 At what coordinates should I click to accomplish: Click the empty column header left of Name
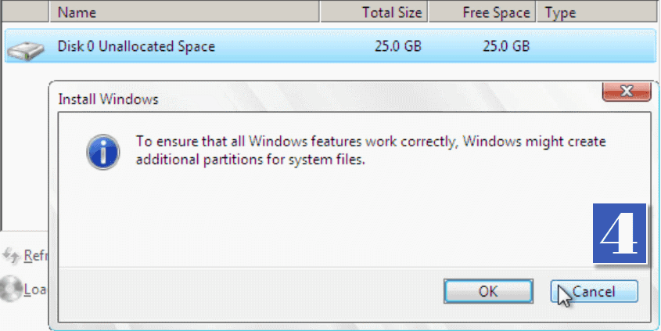tap(24, 13)
